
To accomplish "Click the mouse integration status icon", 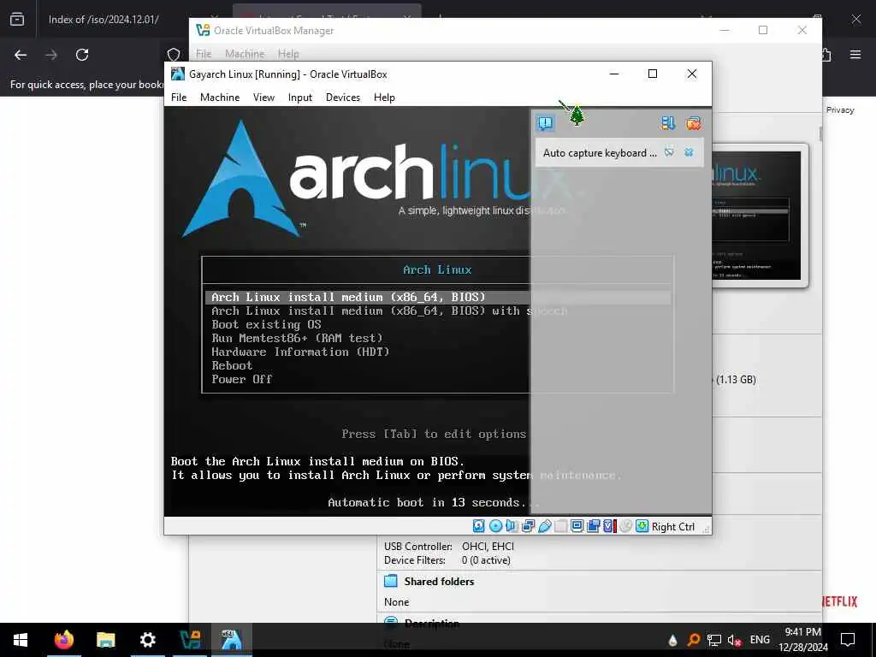I will (625, 526).
